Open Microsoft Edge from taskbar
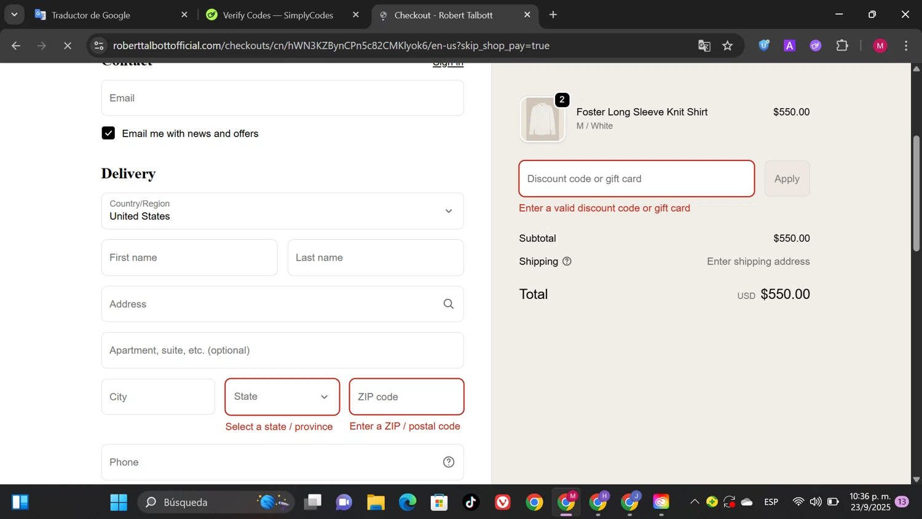922x519 pixels. point(408,502)
